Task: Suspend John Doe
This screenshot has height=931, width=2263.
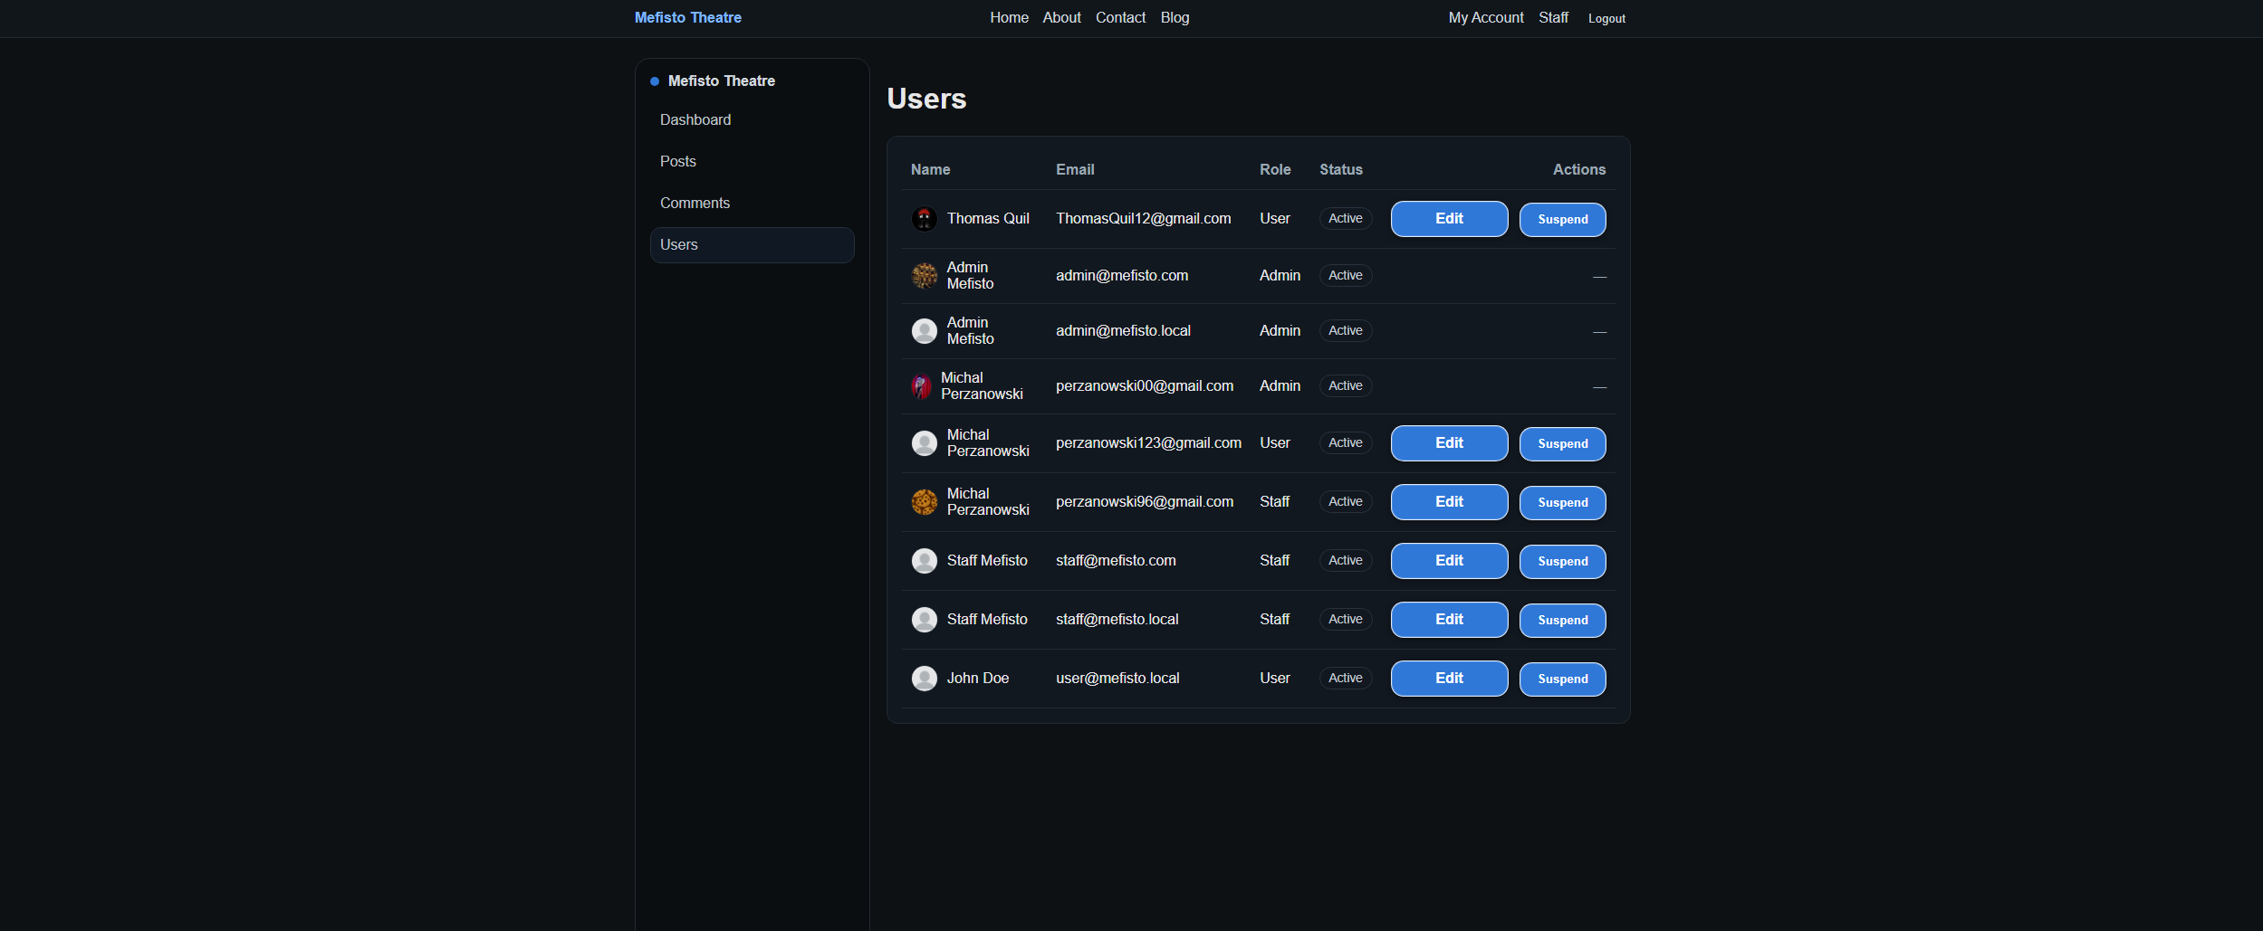Action: (x=1562, y=679)
